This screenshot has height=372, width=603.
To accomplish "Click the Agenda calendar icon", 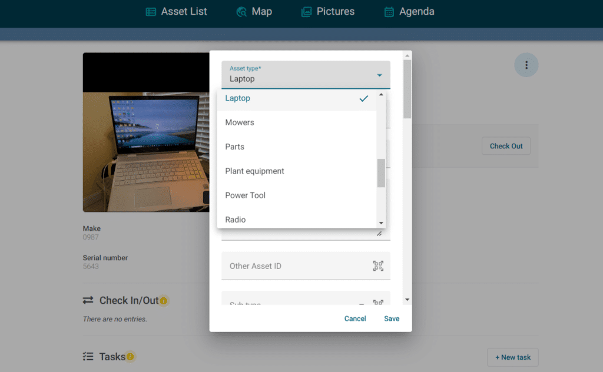I will tap(389, 12).
